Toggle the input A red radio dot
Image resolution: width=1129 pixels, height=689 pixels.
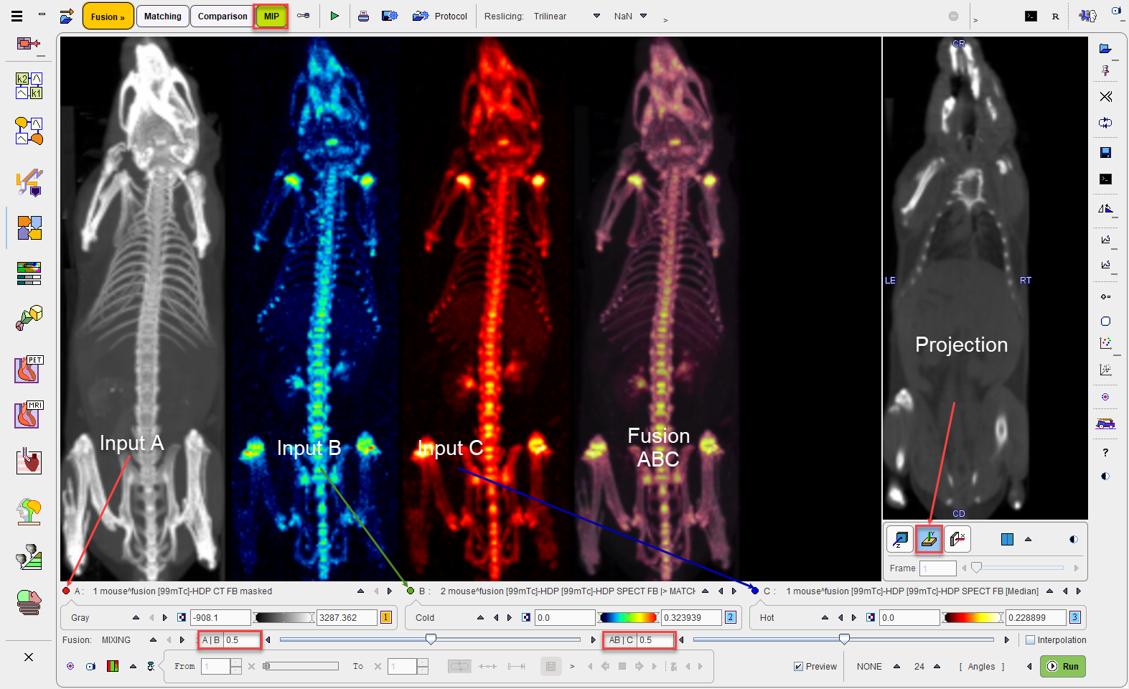[x=66, y=591]
